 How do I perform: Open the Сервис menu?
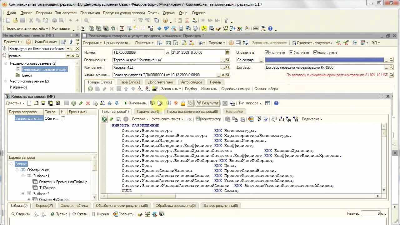pyautogui.click(x=169, y=13)
